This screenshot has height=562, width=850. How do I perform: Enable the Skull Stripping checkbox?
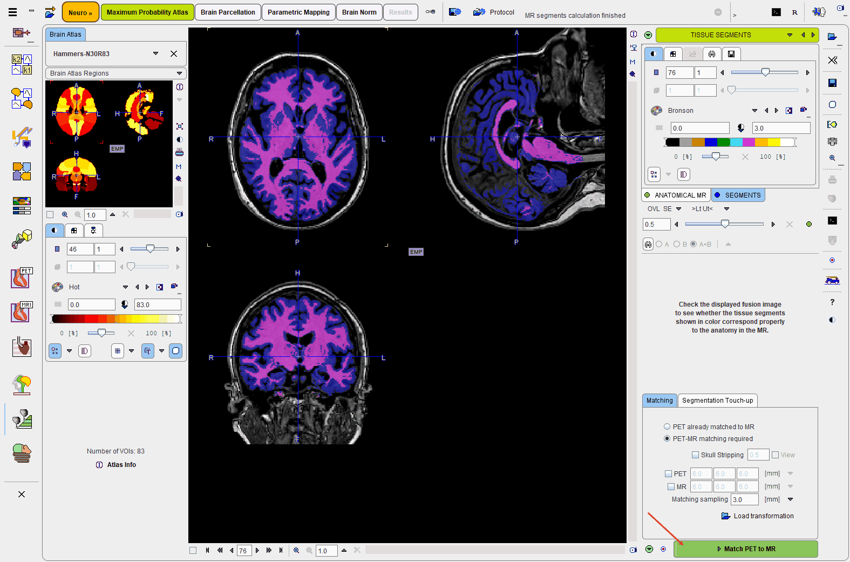695,455
